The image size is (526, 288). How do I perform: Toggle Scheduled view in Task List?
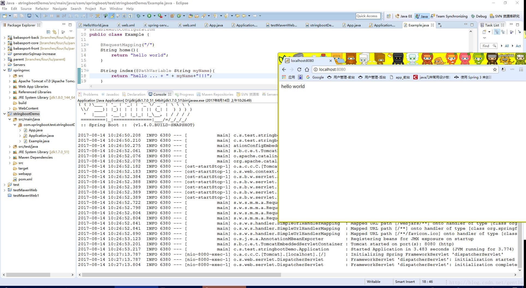503,32
